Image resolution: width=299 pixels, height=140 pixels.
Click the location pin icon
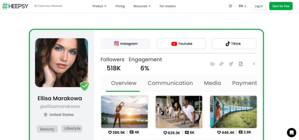pos(45,115)
